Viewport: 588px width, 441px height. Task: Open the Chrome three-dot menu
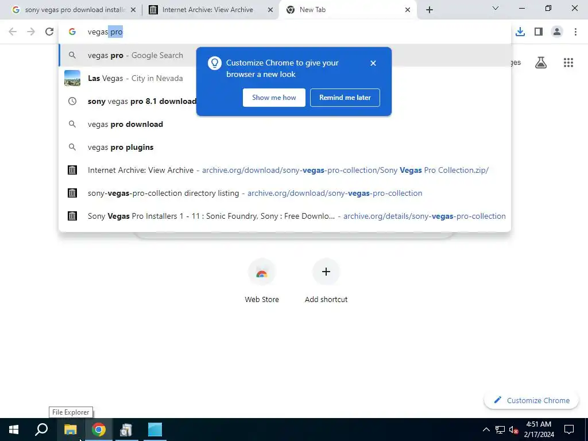575,32
